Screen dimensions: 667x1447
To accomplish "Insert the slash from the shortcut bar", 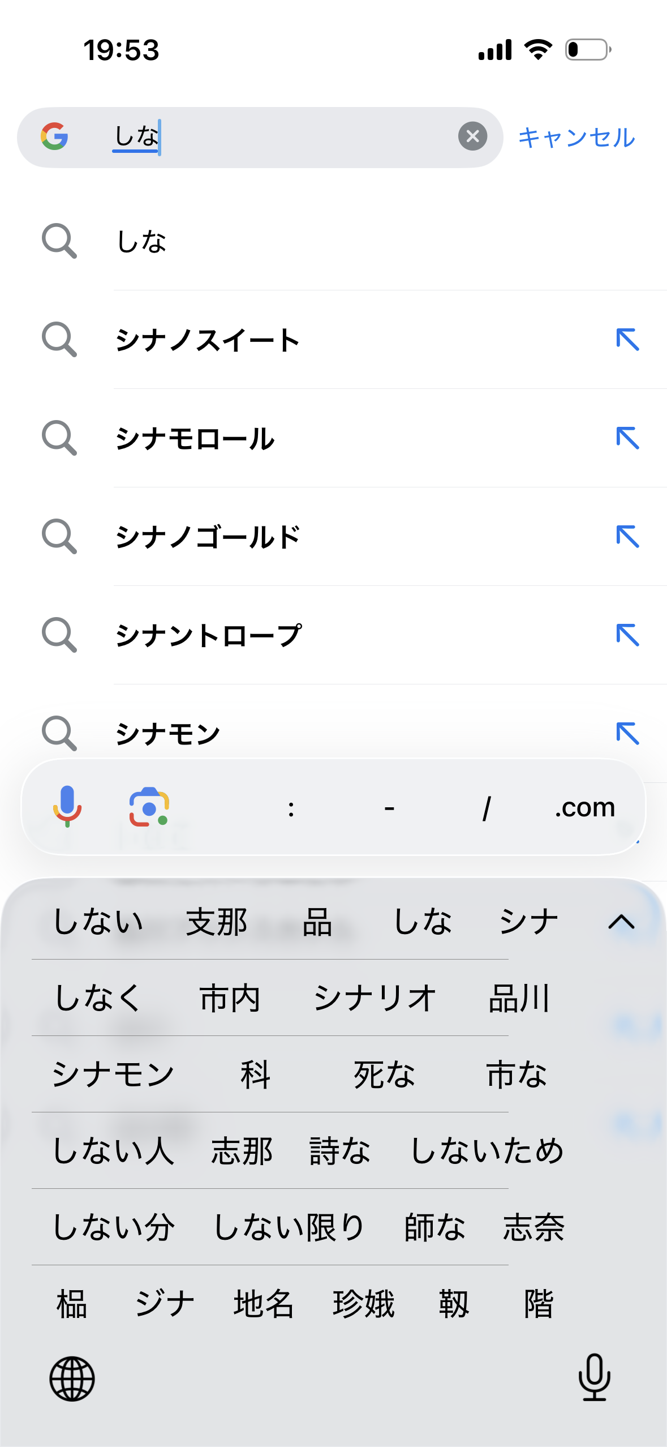I will [487, 807].
